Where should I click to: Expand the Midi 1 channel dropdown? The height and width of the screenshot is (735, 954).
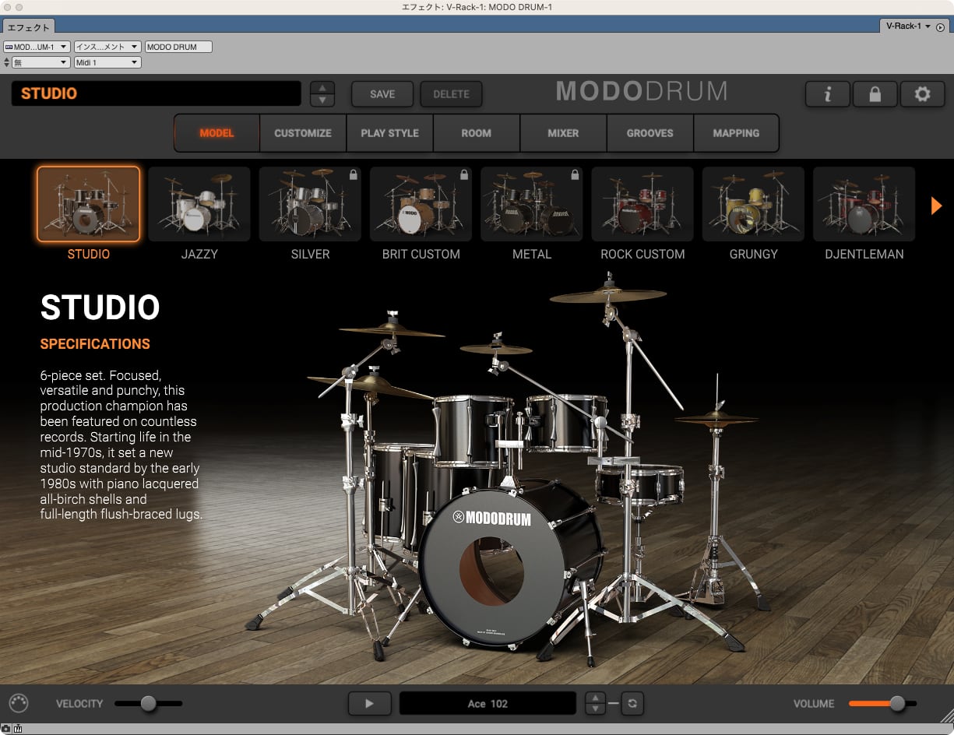click(107, 62)
